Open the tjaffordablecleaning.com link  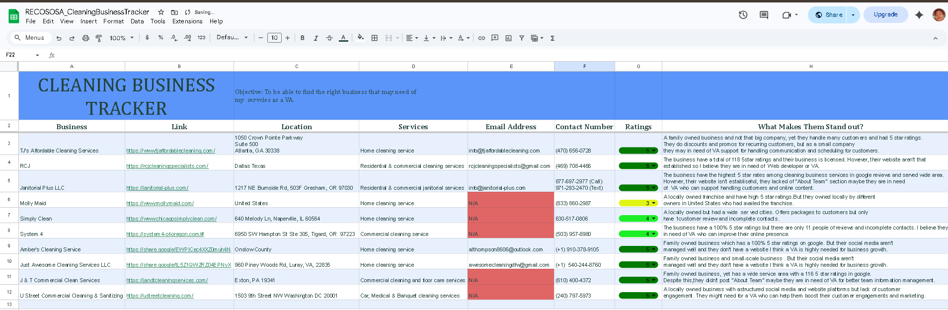pyautogui.click(x=170, y=151)
